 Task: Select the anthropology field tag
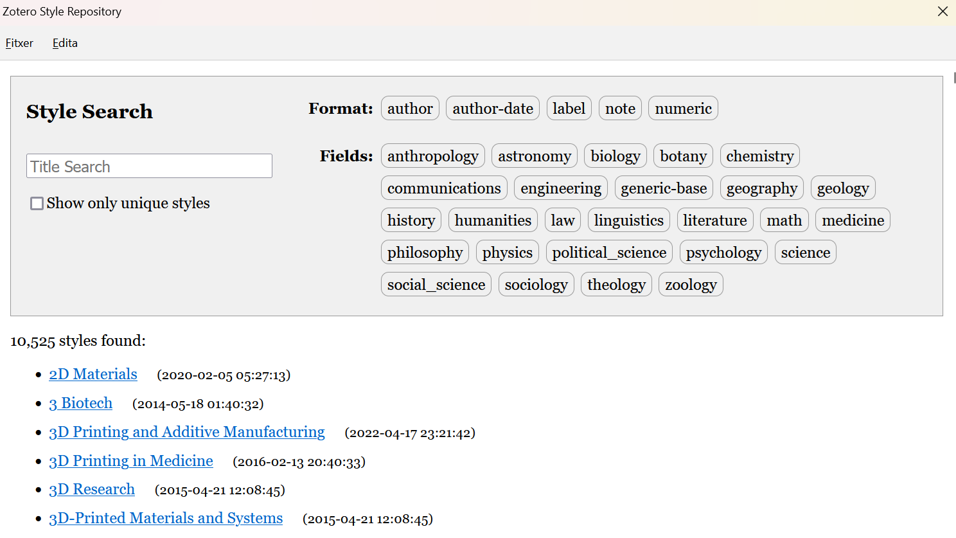click(x=433, y=156)
